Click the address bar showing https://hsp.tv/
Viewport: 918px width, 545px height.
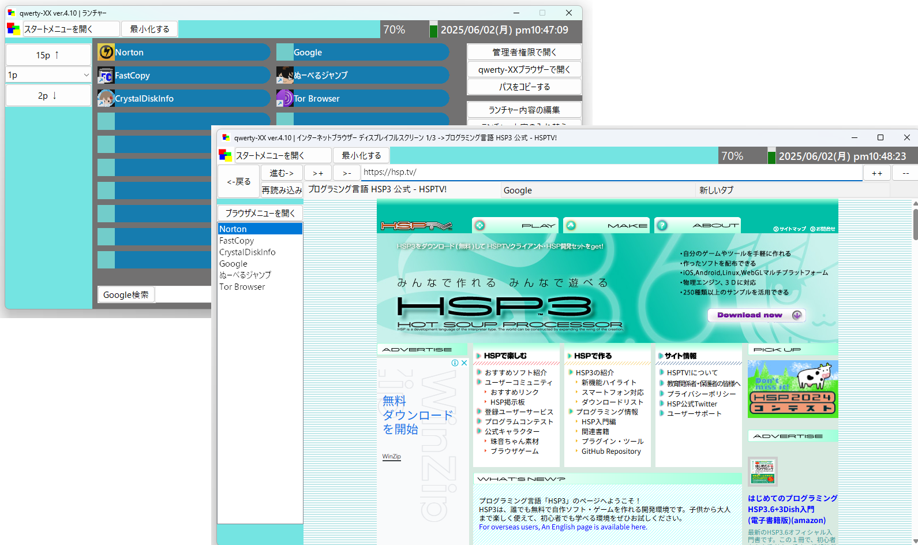(612, 172)
